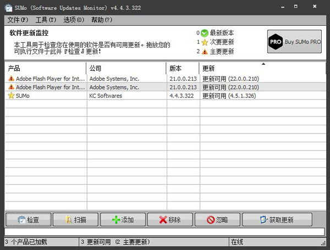The width and height of the screenshot is (330, 250).
Task: Click the 在线 status indicator
Action: point(237,242)
